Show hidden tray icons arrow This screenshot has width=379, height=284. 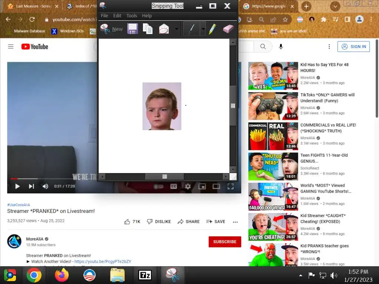(x=301, y=275)
